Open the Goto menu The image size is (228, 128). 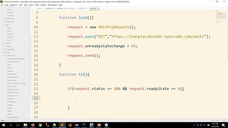pos(31,5)
